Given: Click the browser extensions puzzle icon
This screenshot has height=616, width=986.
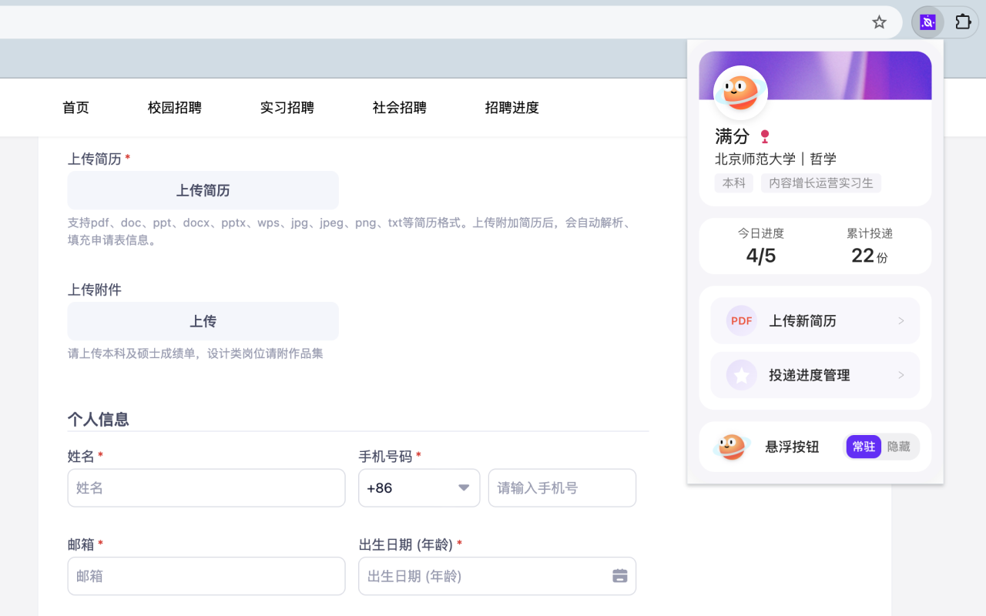Looking at the screenshot, I should click(962, 22).
